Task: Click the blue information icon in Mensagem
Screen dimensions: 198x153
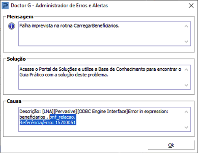Action: point(11,26)
